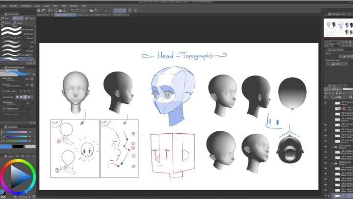353x199 pixels.
Task: Collapse Folder 2 in the layer list
Action: (x=332, y=147)
